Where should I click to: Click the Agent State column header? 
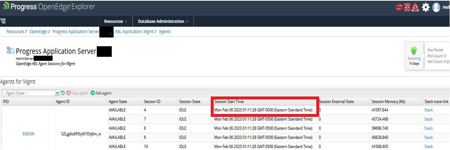coord(124,102)
